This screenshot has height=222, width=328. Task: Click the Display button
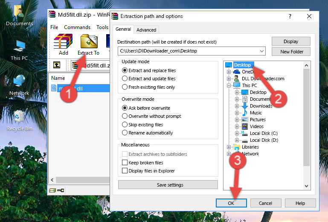click(291, 41)
